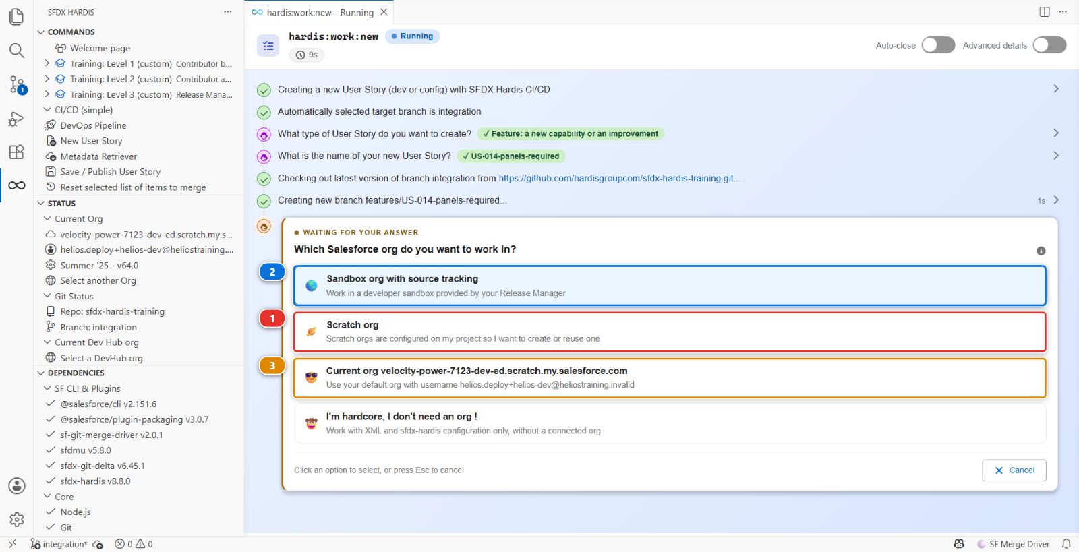Toggle the Advanced details switch
The image size is (1079, 552).
click(x=1049, y=45)
